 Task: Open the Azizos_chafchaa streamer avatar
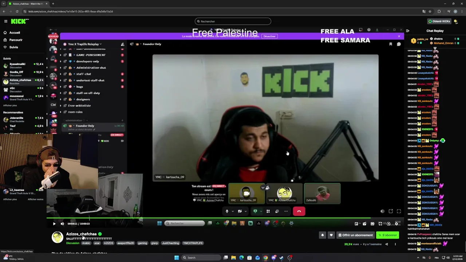click(57, 237)
